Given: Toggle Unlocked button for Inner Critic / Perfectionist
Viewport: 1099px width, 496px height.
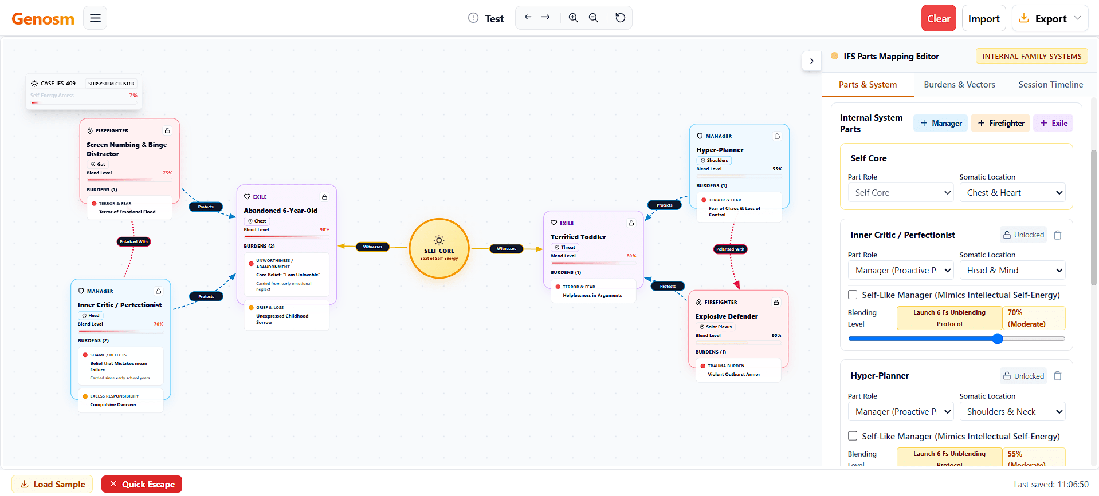Looking at the screenshot, I should click(x=1023, y=235).
